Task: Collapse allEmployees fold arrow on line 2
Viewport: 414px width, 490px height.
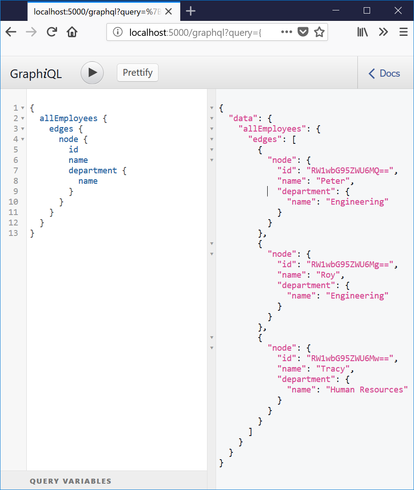Action: pyautogui.click(x=23, y=118)
